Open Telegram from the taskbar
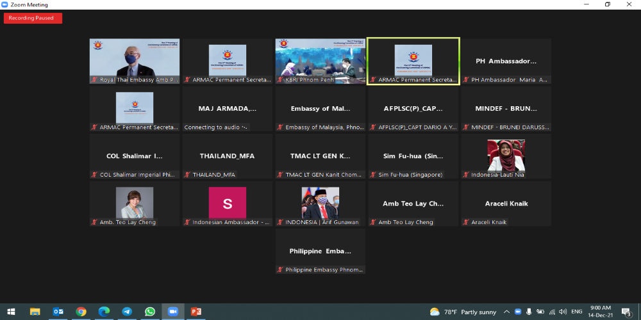Screen dimensions: 641x320 pyautogui.click(x=127, y=312)
